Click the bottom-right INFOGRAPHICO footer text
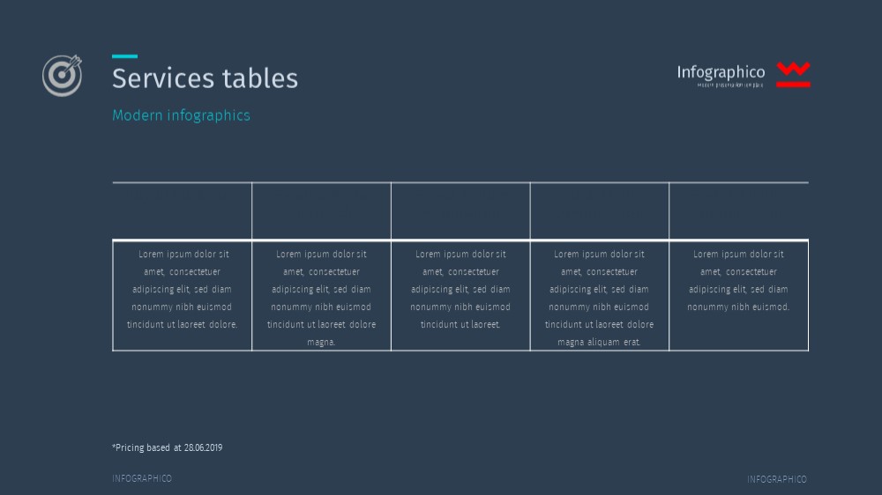882x495 pixels. click(x=777, y=479)
